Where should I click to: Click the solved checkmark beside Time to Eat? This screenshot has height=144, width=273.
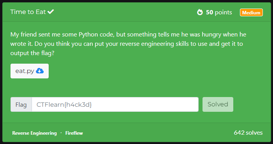[51, 12]
